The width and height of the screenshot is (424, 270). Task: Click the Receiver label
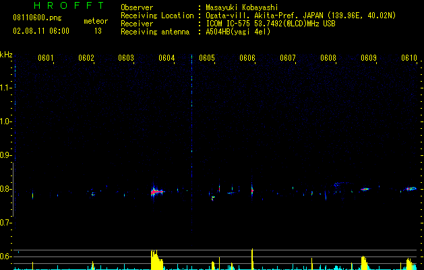point(137,24)
